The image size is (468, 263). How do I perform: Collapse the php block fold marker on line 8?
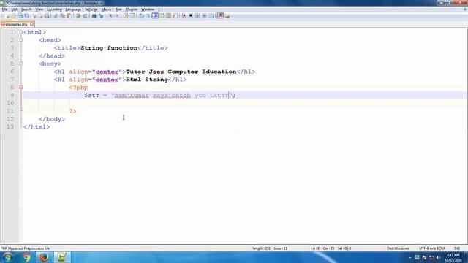point(21,88)
